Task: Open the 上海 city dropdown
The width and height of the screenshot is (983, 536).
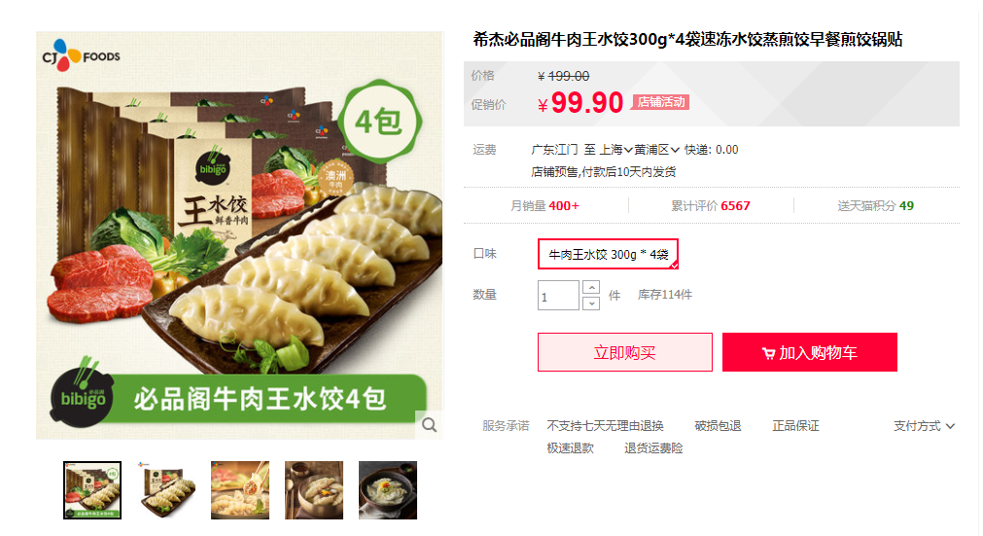Action: pos(615,150)
